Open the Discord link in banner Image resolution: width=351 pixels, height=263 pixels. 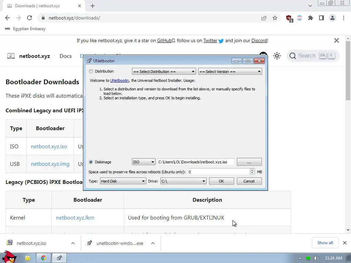click(259, 40)
